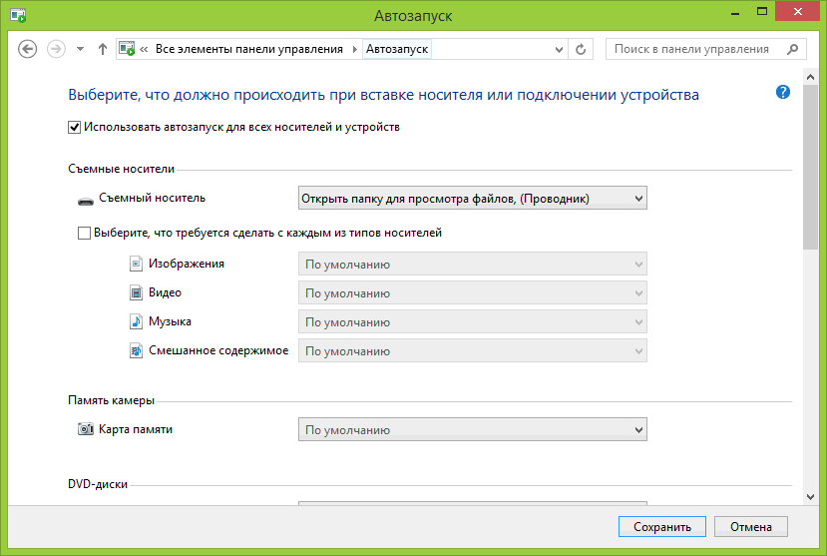827x556 pixels.
Task: Click the up-level arrow in navigation bar
Action: point(103,49)
